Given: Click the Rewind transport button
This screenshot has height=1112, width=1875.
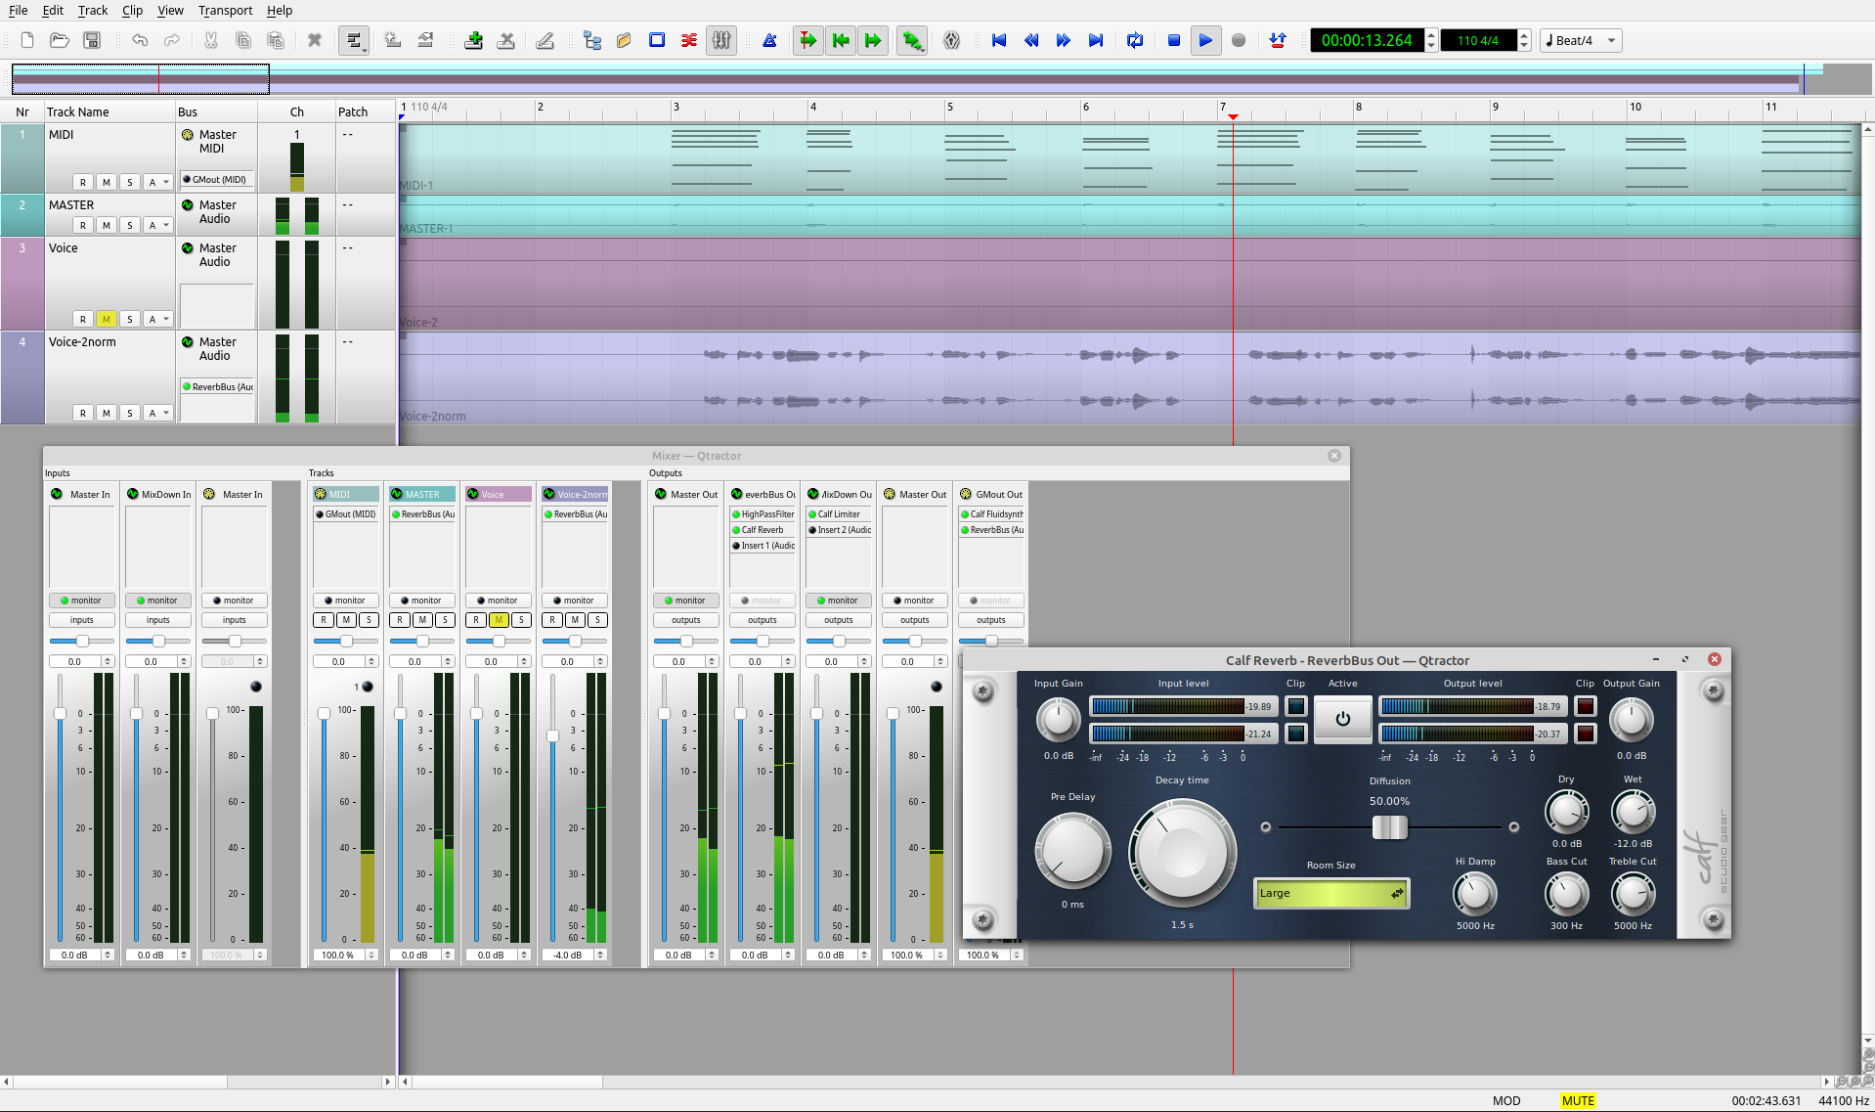Looking at the screenshot, I should tap(1031, 40).
